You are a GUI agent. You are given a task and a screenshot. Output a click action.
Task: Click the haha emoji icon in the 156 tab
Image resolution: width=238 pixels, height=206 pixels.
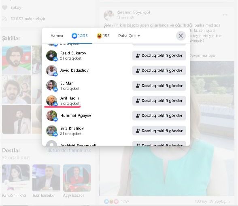pos(99,36)
